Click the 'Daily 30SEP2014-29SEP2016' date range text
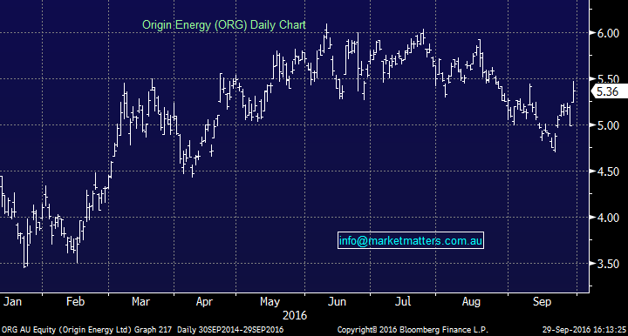Screen dimensions: 628x336 click(x=230, y=330)
